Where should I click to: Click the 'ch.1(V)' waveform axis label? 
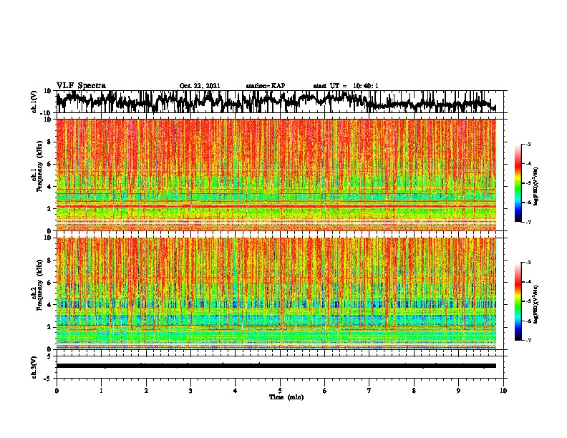pyautogui.click(x=34, y=102)
